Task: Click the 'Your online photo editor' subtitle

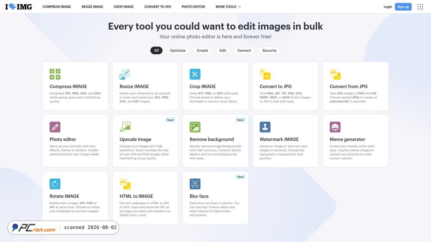Action: tap(215, 36)
